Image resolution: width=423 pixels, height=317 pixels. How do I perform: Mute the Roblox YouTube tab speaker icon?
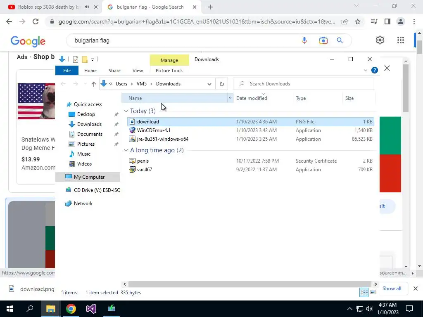click(x=87, y=7)
